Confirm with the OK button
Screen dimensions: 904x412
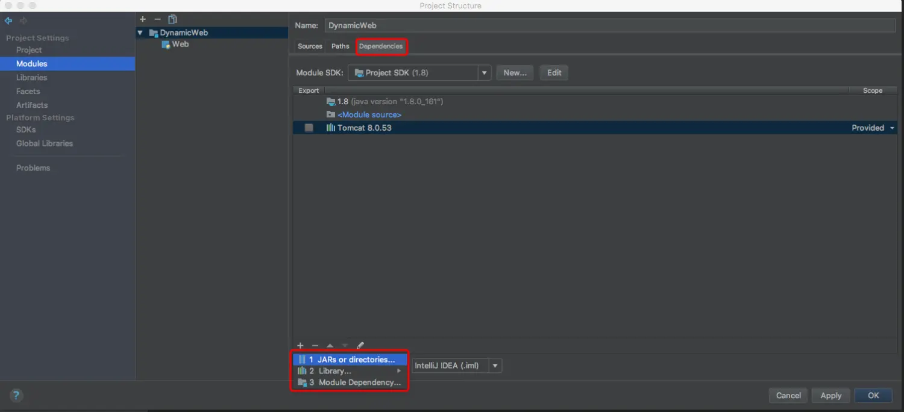[x=873, y=396]
